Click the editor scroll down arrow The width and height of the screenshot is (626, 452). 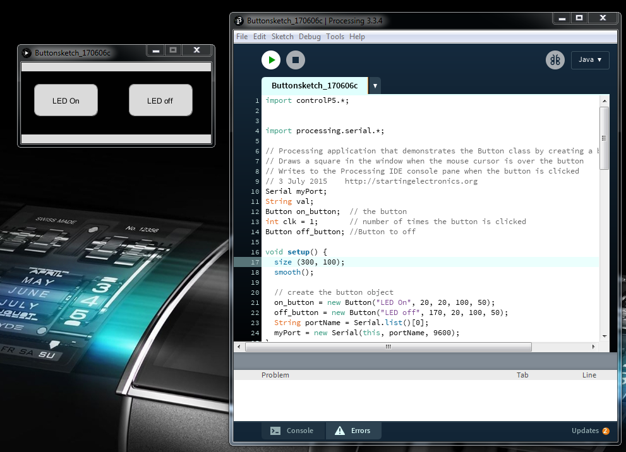605,336
